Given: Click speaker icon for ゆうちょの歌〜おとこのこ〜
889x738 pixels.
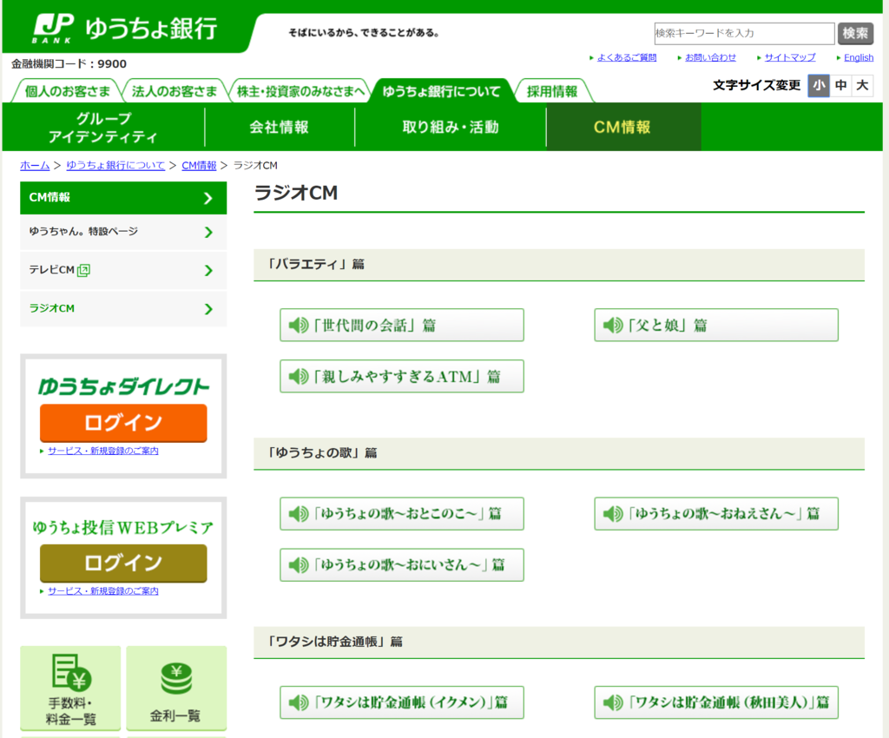Looking at the screenshot, I should [299, 514].
